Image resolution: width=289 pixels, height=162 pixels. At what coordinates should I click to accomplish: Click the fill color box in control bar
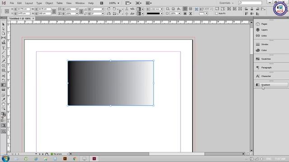[139, 9]
